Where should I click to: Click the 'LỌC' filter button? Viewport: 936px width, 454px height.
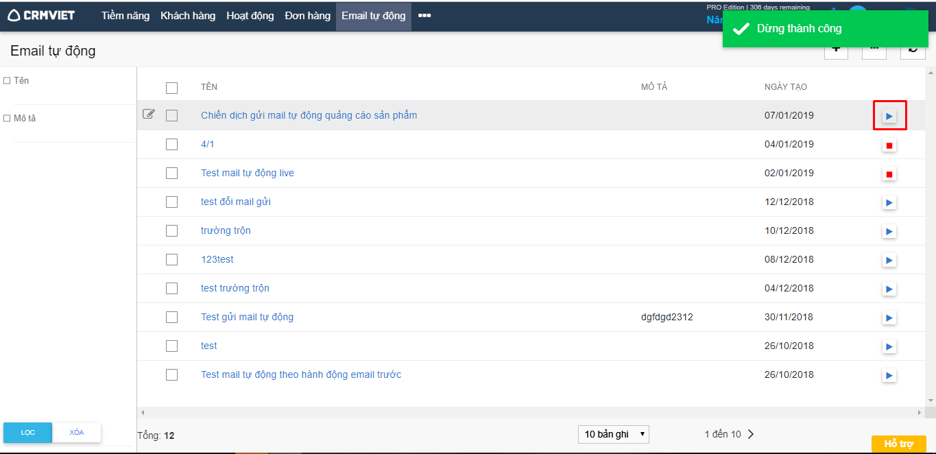coord(27,432)
